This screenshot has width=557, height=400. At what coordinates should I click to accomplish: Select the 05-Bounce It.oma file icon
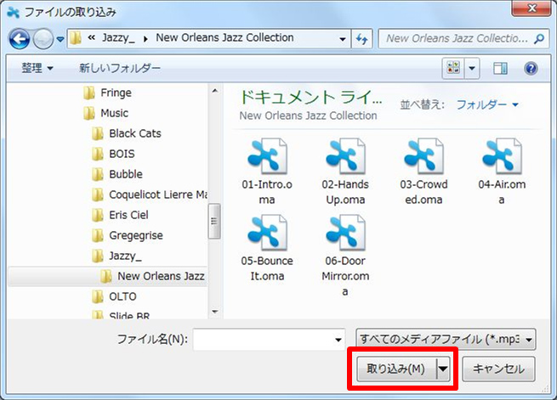(269, 234)
